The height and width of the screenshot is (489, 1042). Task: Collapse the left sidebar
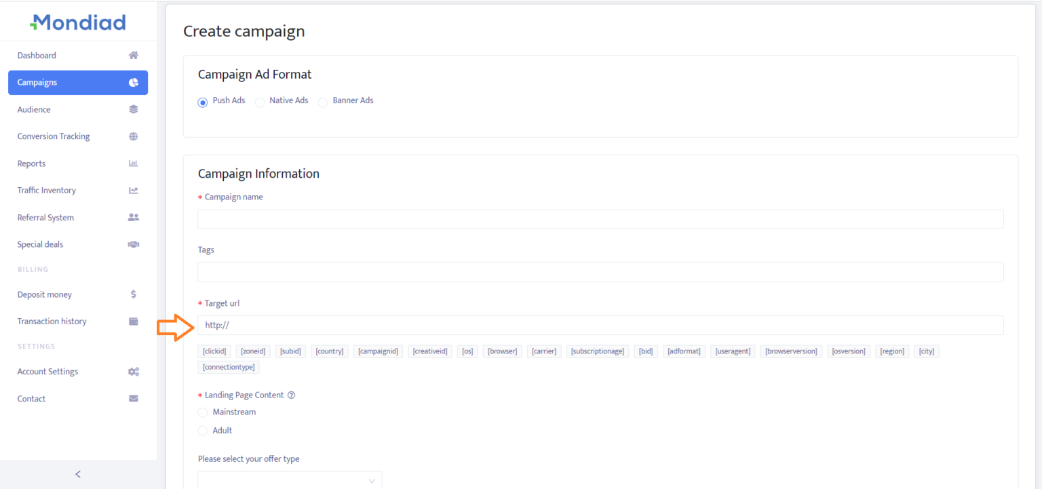77,474
